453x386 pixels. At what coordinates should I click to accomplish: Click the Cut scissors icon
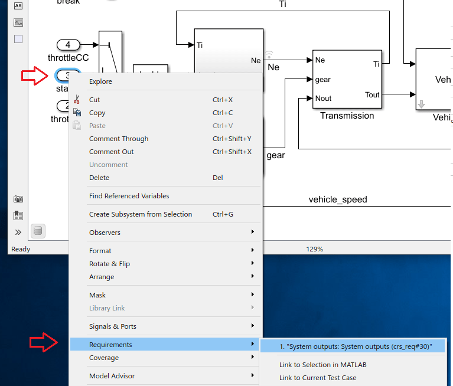76,99
